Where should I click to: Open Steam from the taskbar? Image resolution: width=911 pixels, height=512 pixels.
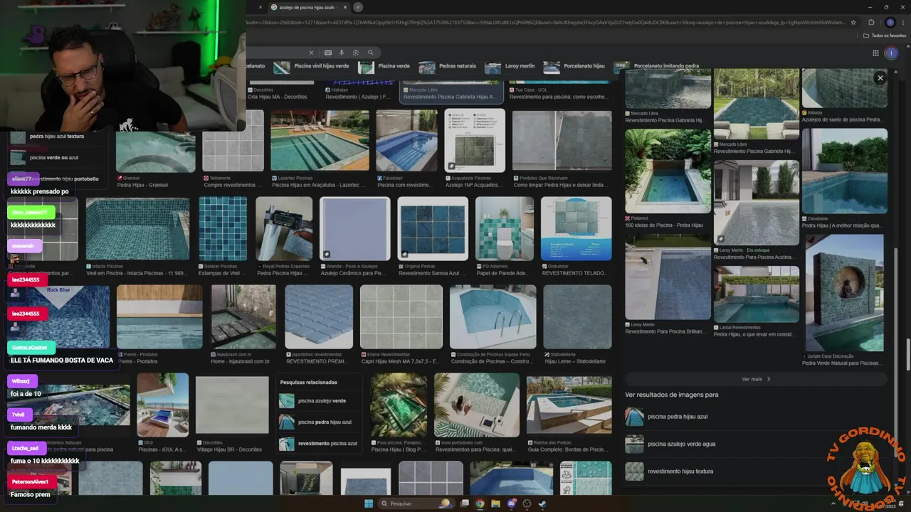coord(542,503)
